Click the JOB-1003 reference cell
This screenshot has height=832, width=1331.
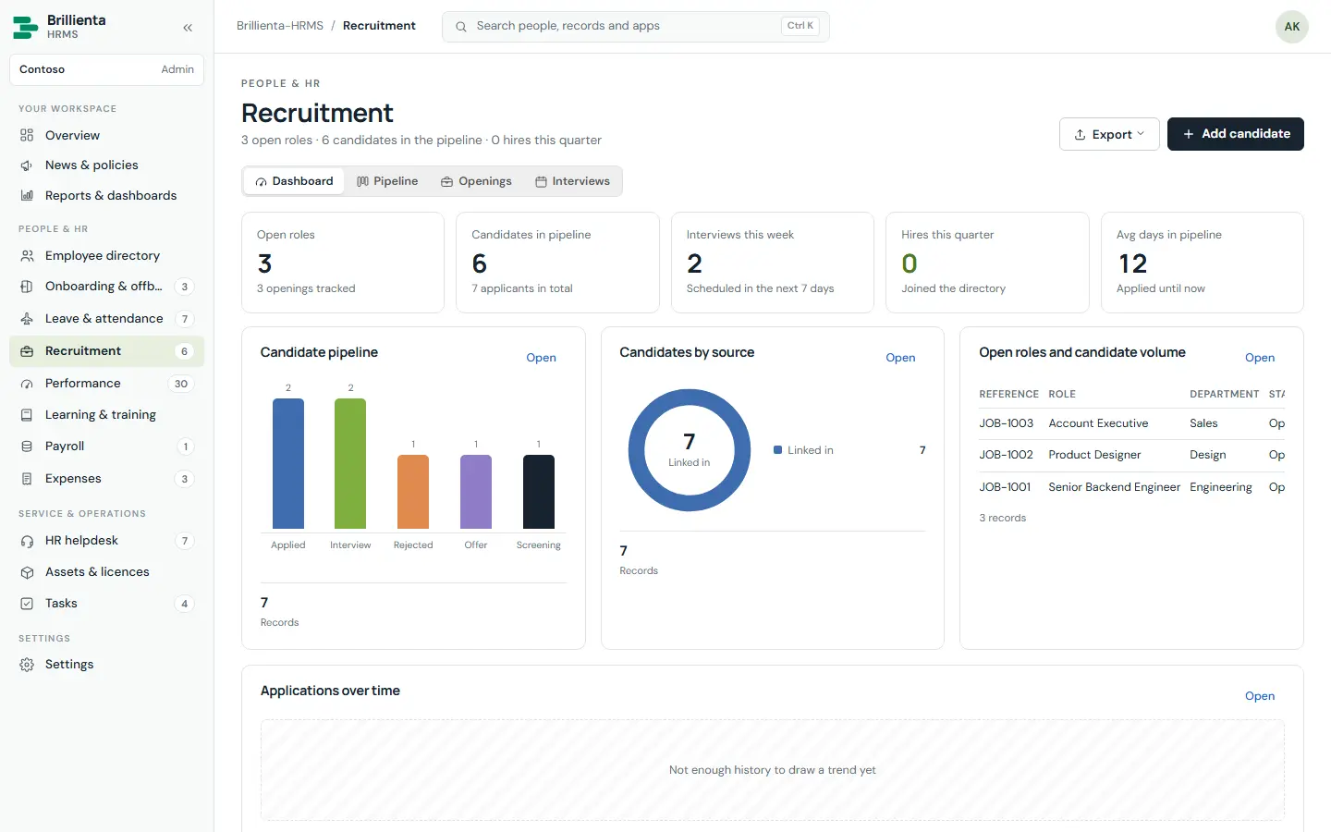(x=1006, y=423)
